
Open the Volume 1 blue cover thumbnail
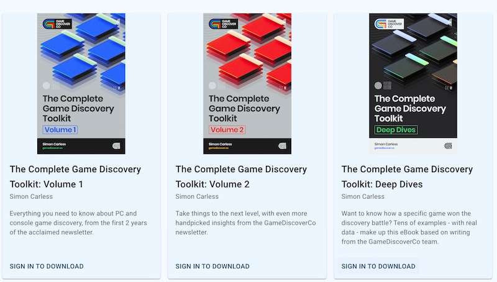pyautogui.click(x=81, y=84)
